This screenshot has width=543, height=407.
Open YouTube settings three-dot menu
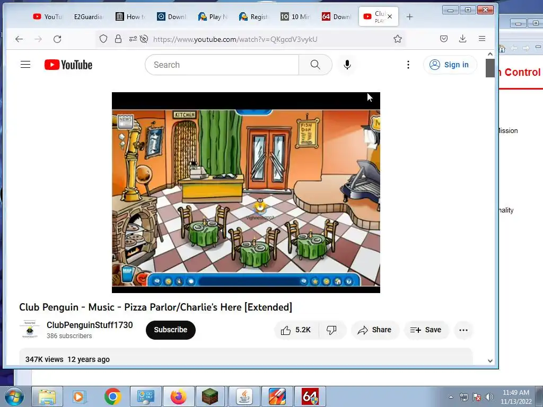[408, 65]
